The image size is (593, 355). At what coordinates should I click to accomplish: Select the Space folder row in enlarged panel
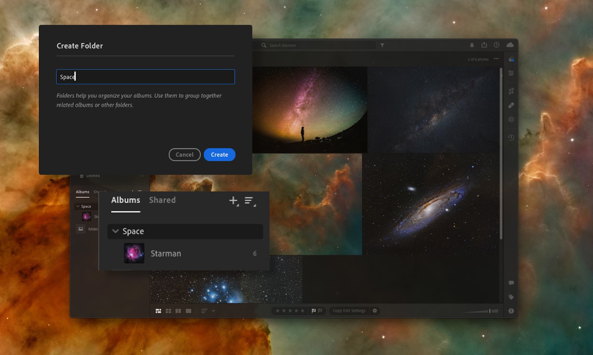(x=185, y=231)
